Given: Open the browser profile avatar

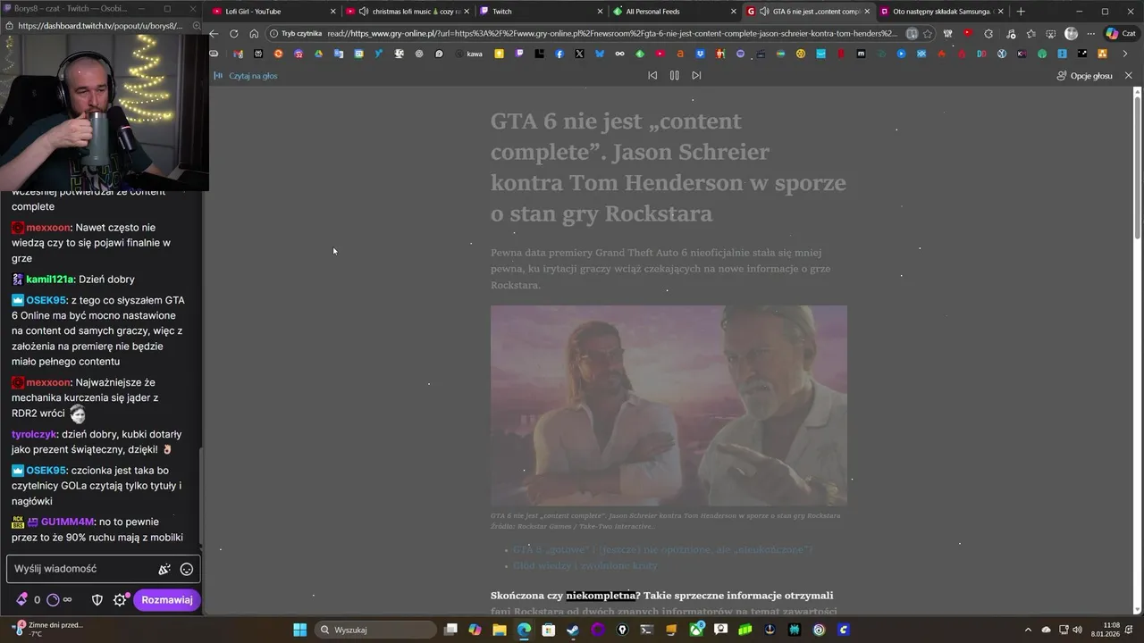Looking at the screenshot, I should pos(1071,34).
